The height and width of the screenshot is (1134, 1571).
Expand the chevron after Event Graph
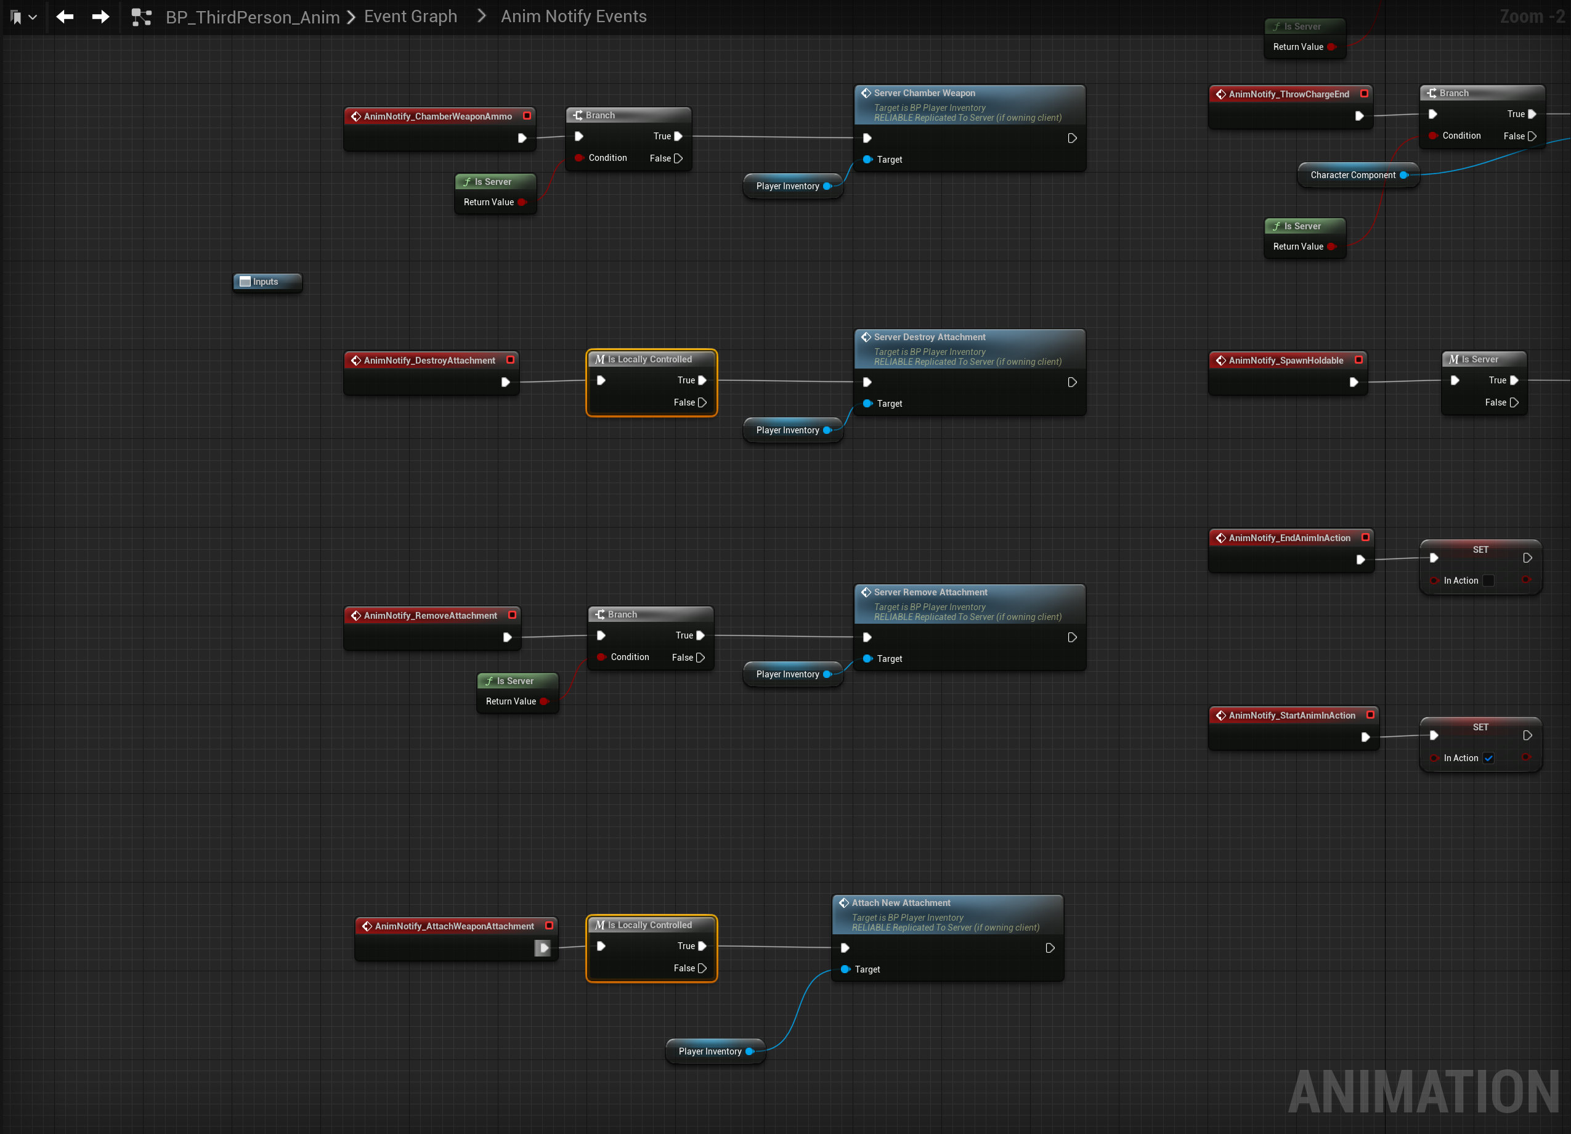click(x=481, y=16)
